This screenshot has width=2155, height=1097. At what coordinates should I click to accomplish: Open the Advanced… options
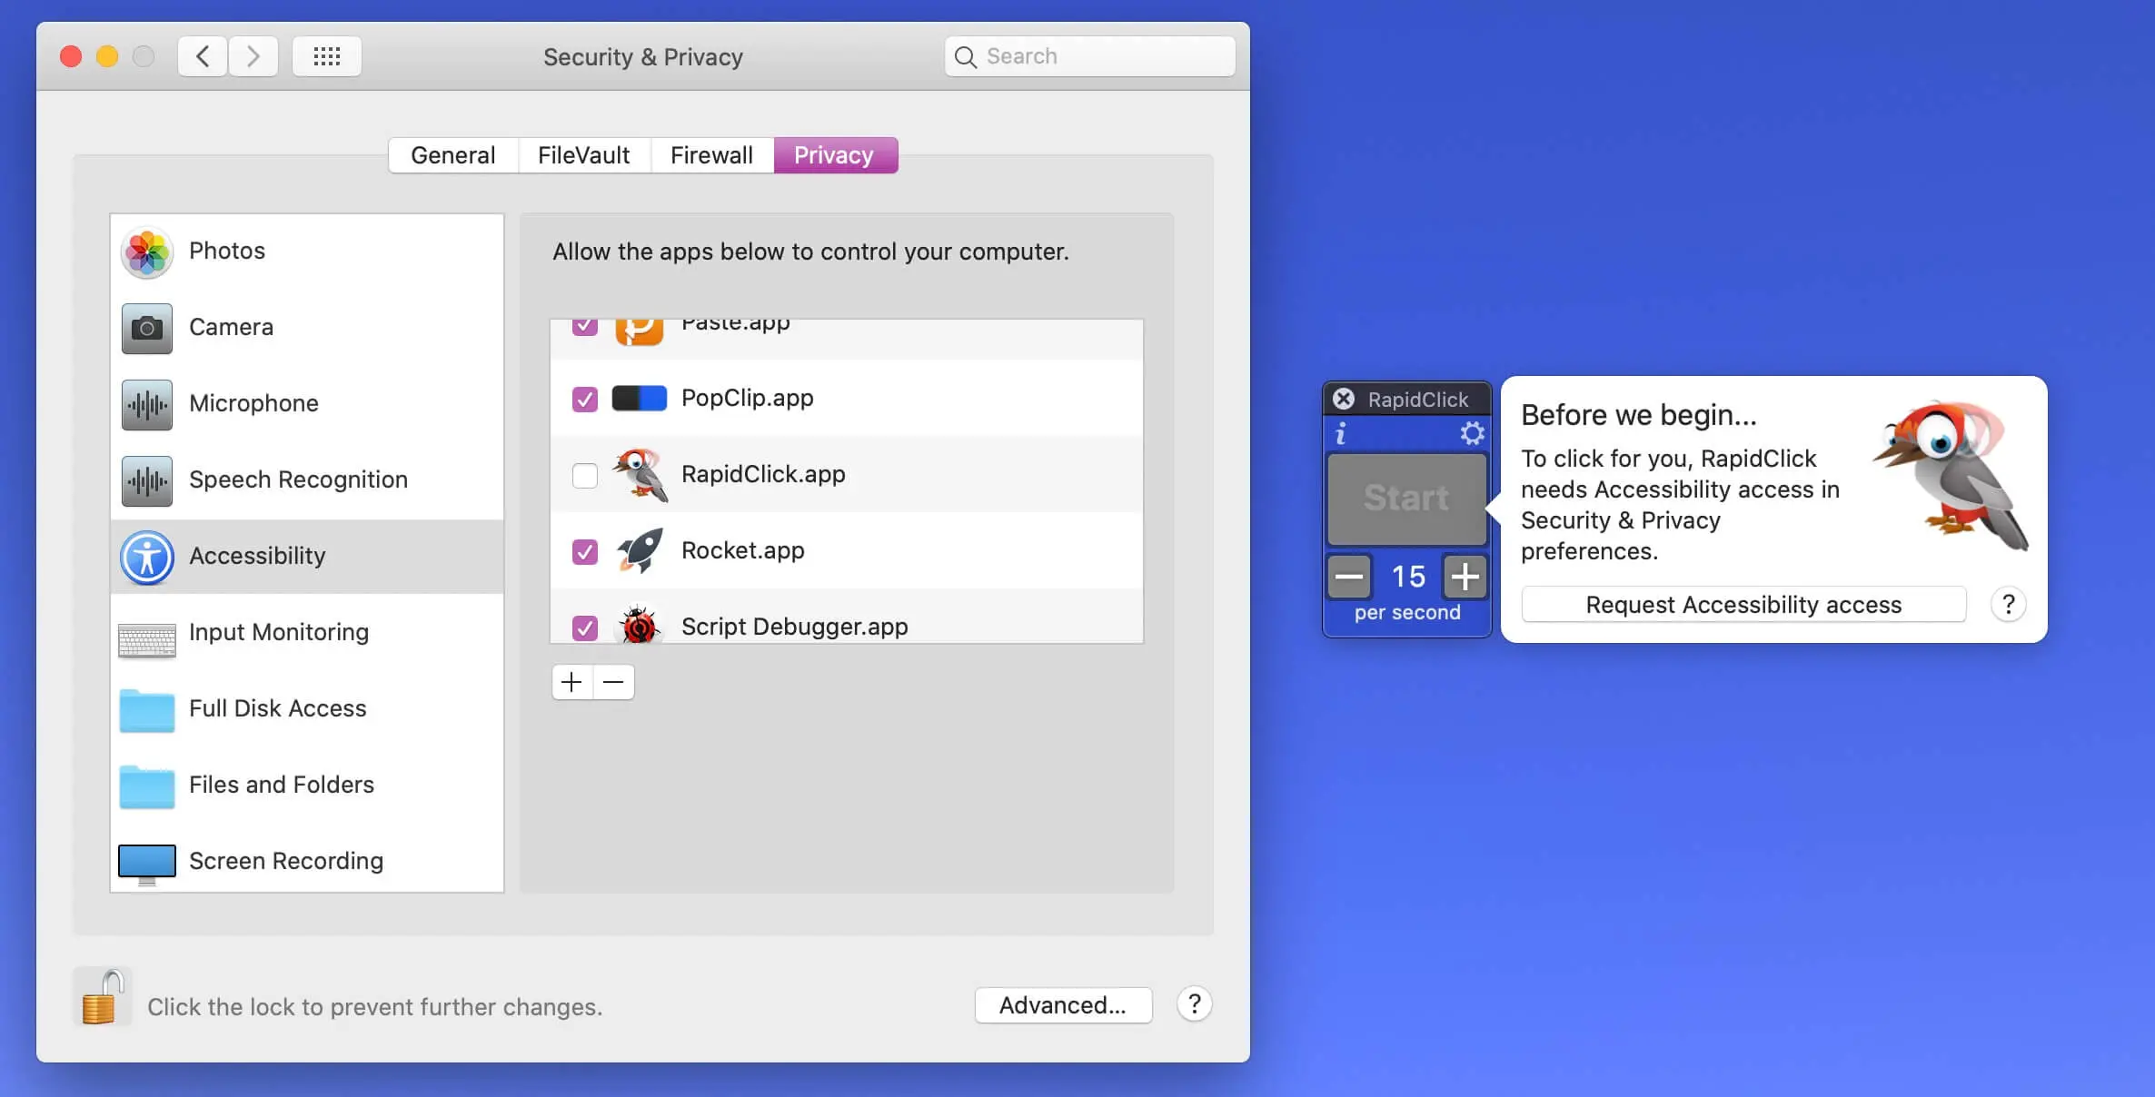[1062, 1005]
